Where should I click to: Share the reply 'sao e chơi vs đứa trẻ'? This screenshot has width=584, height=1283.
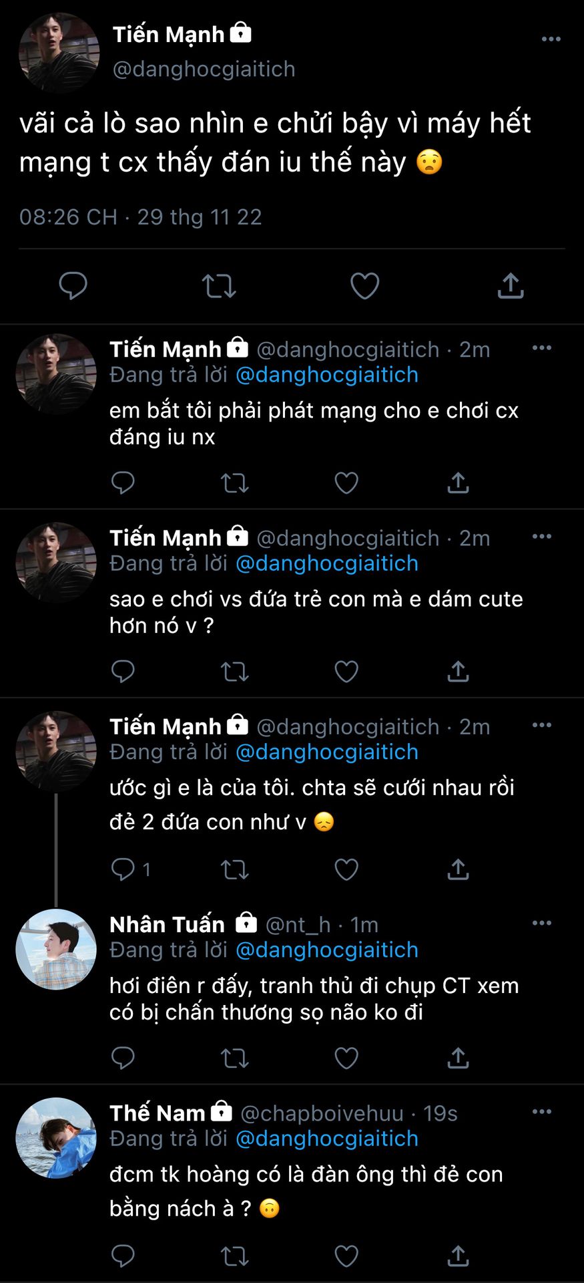tap(458, 671)
